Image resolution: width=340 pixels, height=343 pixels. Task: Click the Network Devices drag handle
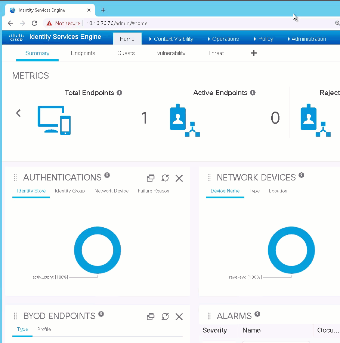(209, 177)
